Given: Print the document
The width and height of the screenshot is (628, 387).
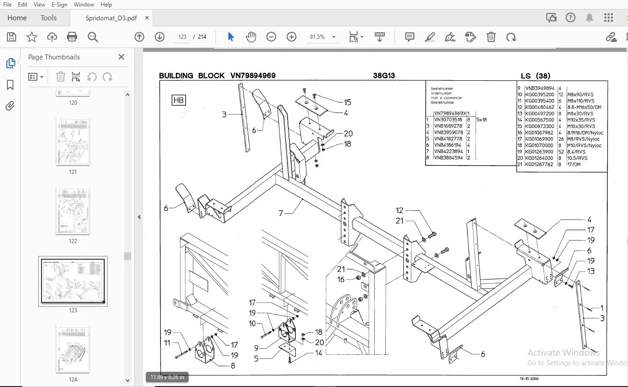Looking at the screenshot, I should click(x=72, y=37).
